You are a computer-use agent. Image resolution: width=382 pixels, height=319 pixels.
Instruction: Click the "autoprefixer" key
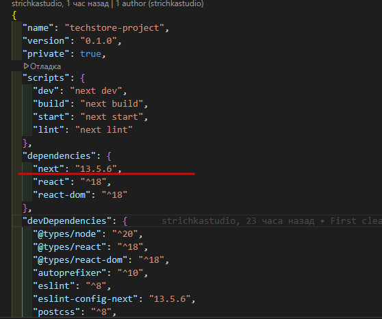click(x=69, y=273)
